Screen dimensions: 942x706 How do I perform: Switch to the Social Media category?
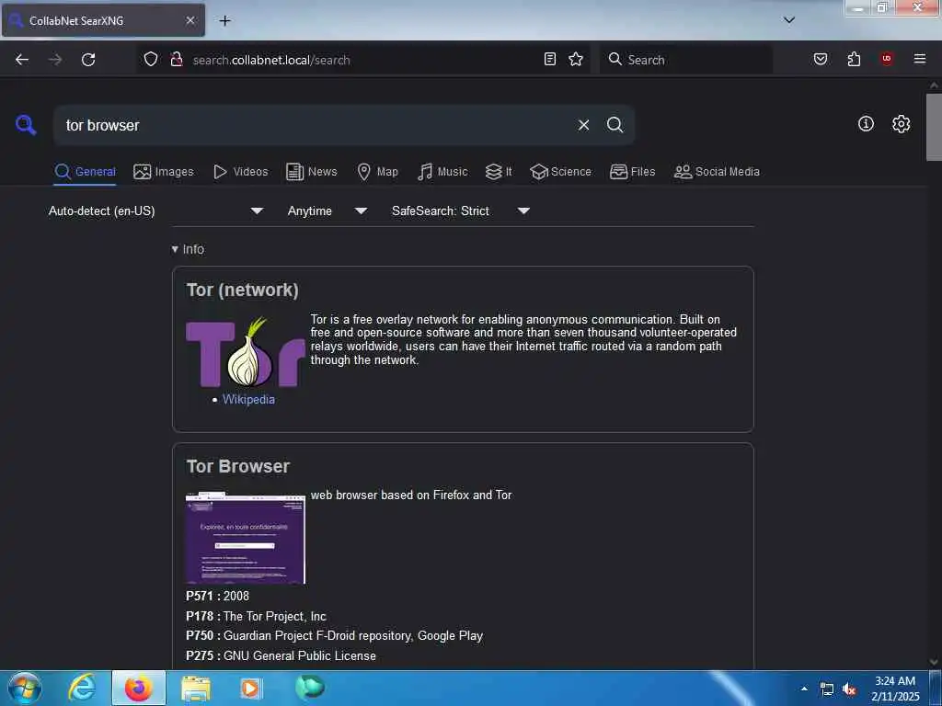tap(717, 172)
